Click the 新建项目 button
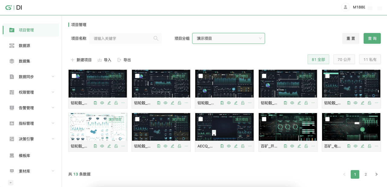Screen dimensions: 387x187 [x=81, y=60]
